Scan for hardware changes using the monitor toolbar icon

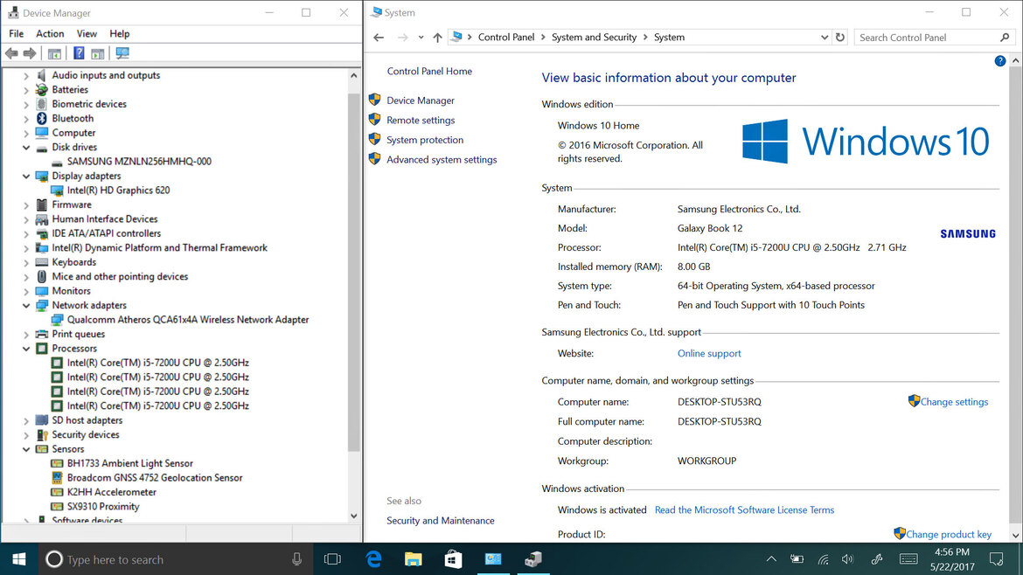[122, 53]
